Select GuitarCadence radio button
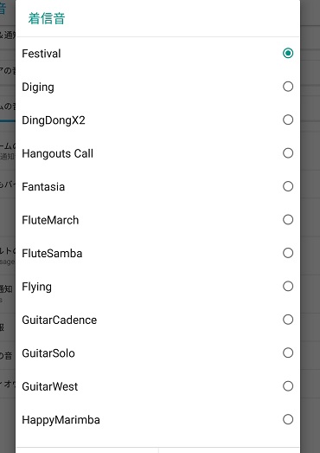Screen dimensions: 320x453 coord(288,320)
